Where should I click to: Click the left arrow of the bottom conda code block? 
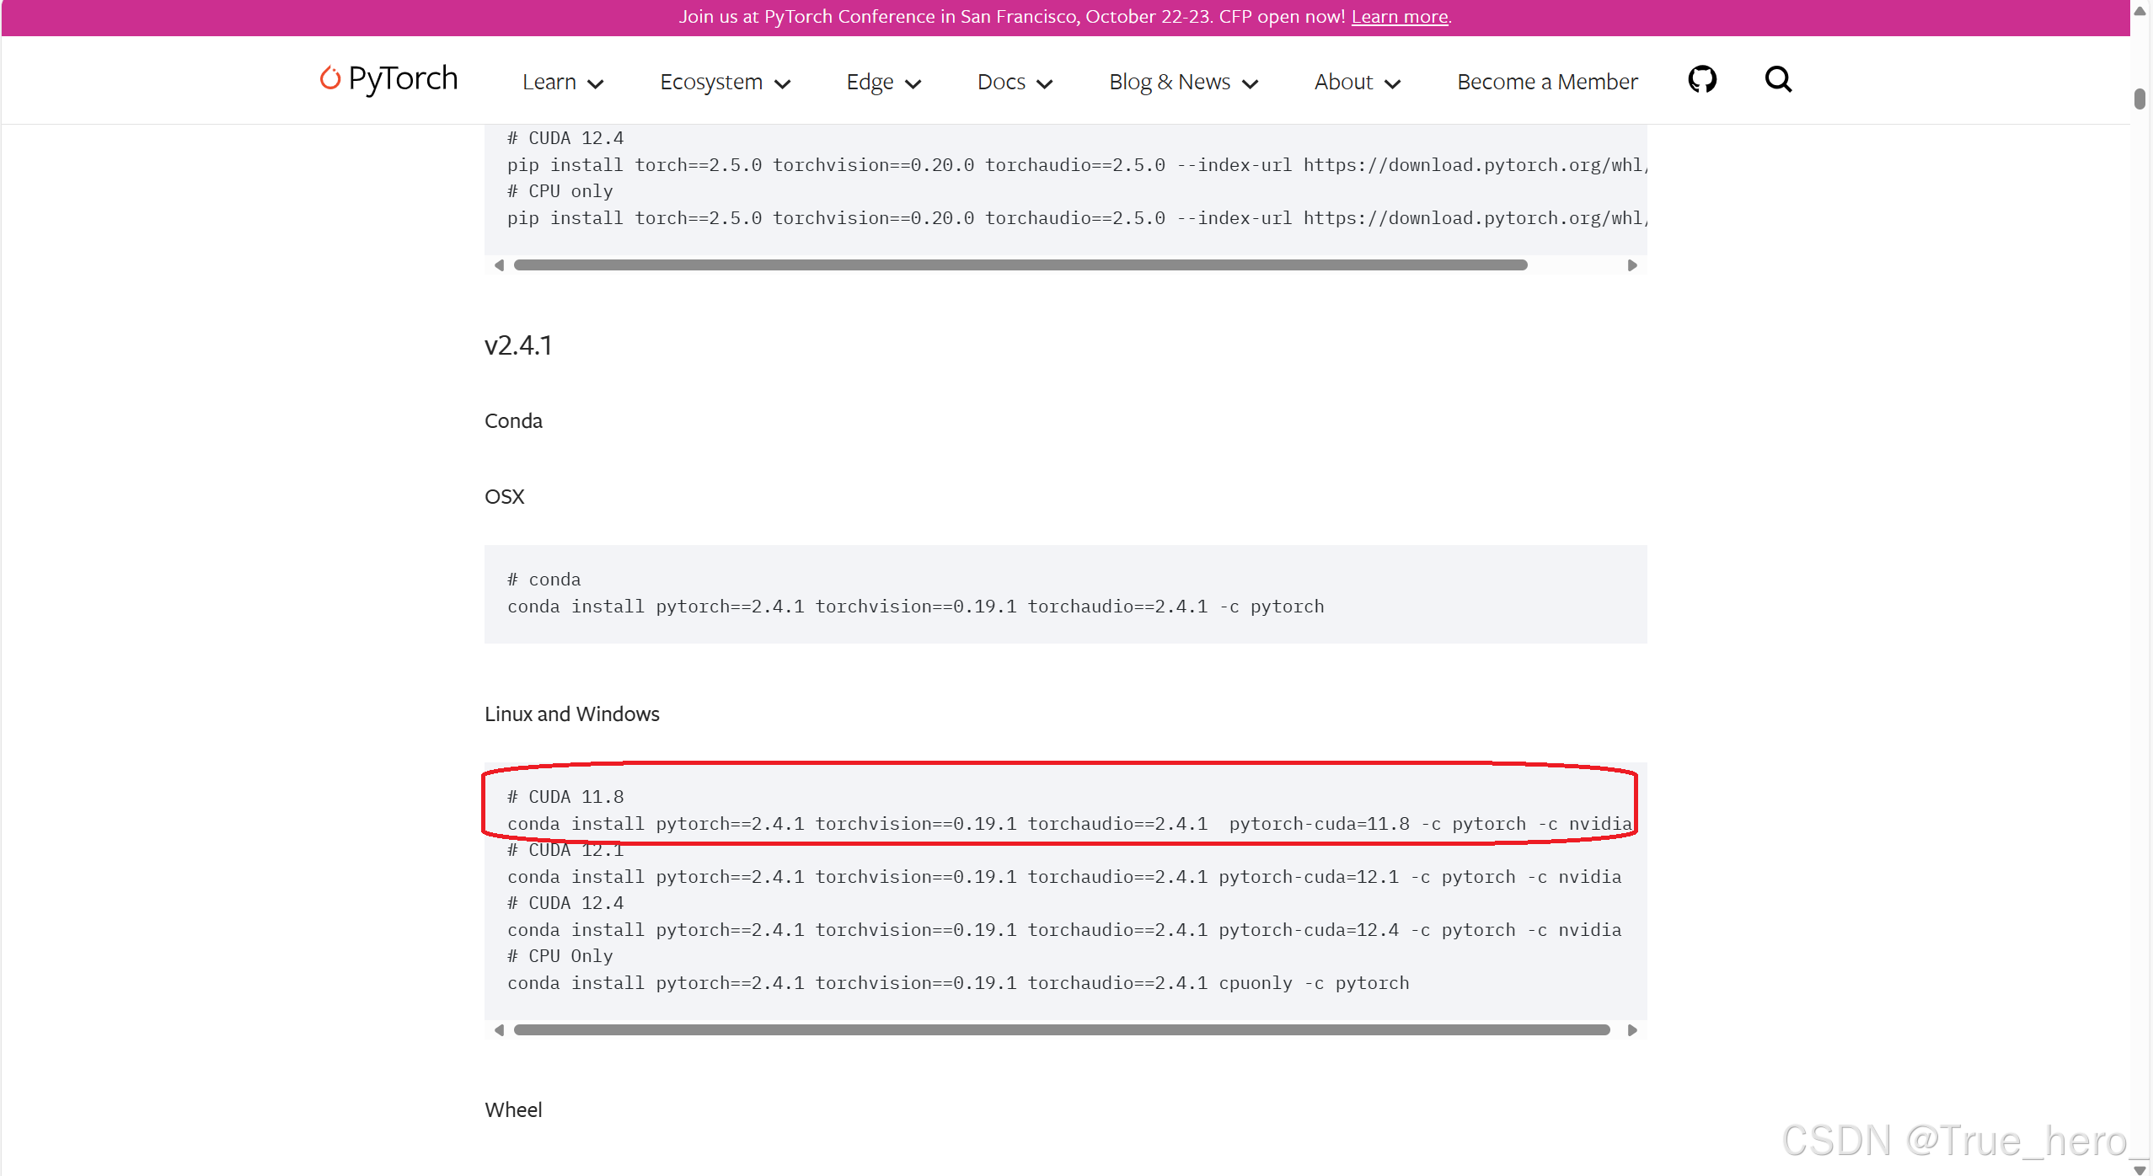coord(498,1029)
